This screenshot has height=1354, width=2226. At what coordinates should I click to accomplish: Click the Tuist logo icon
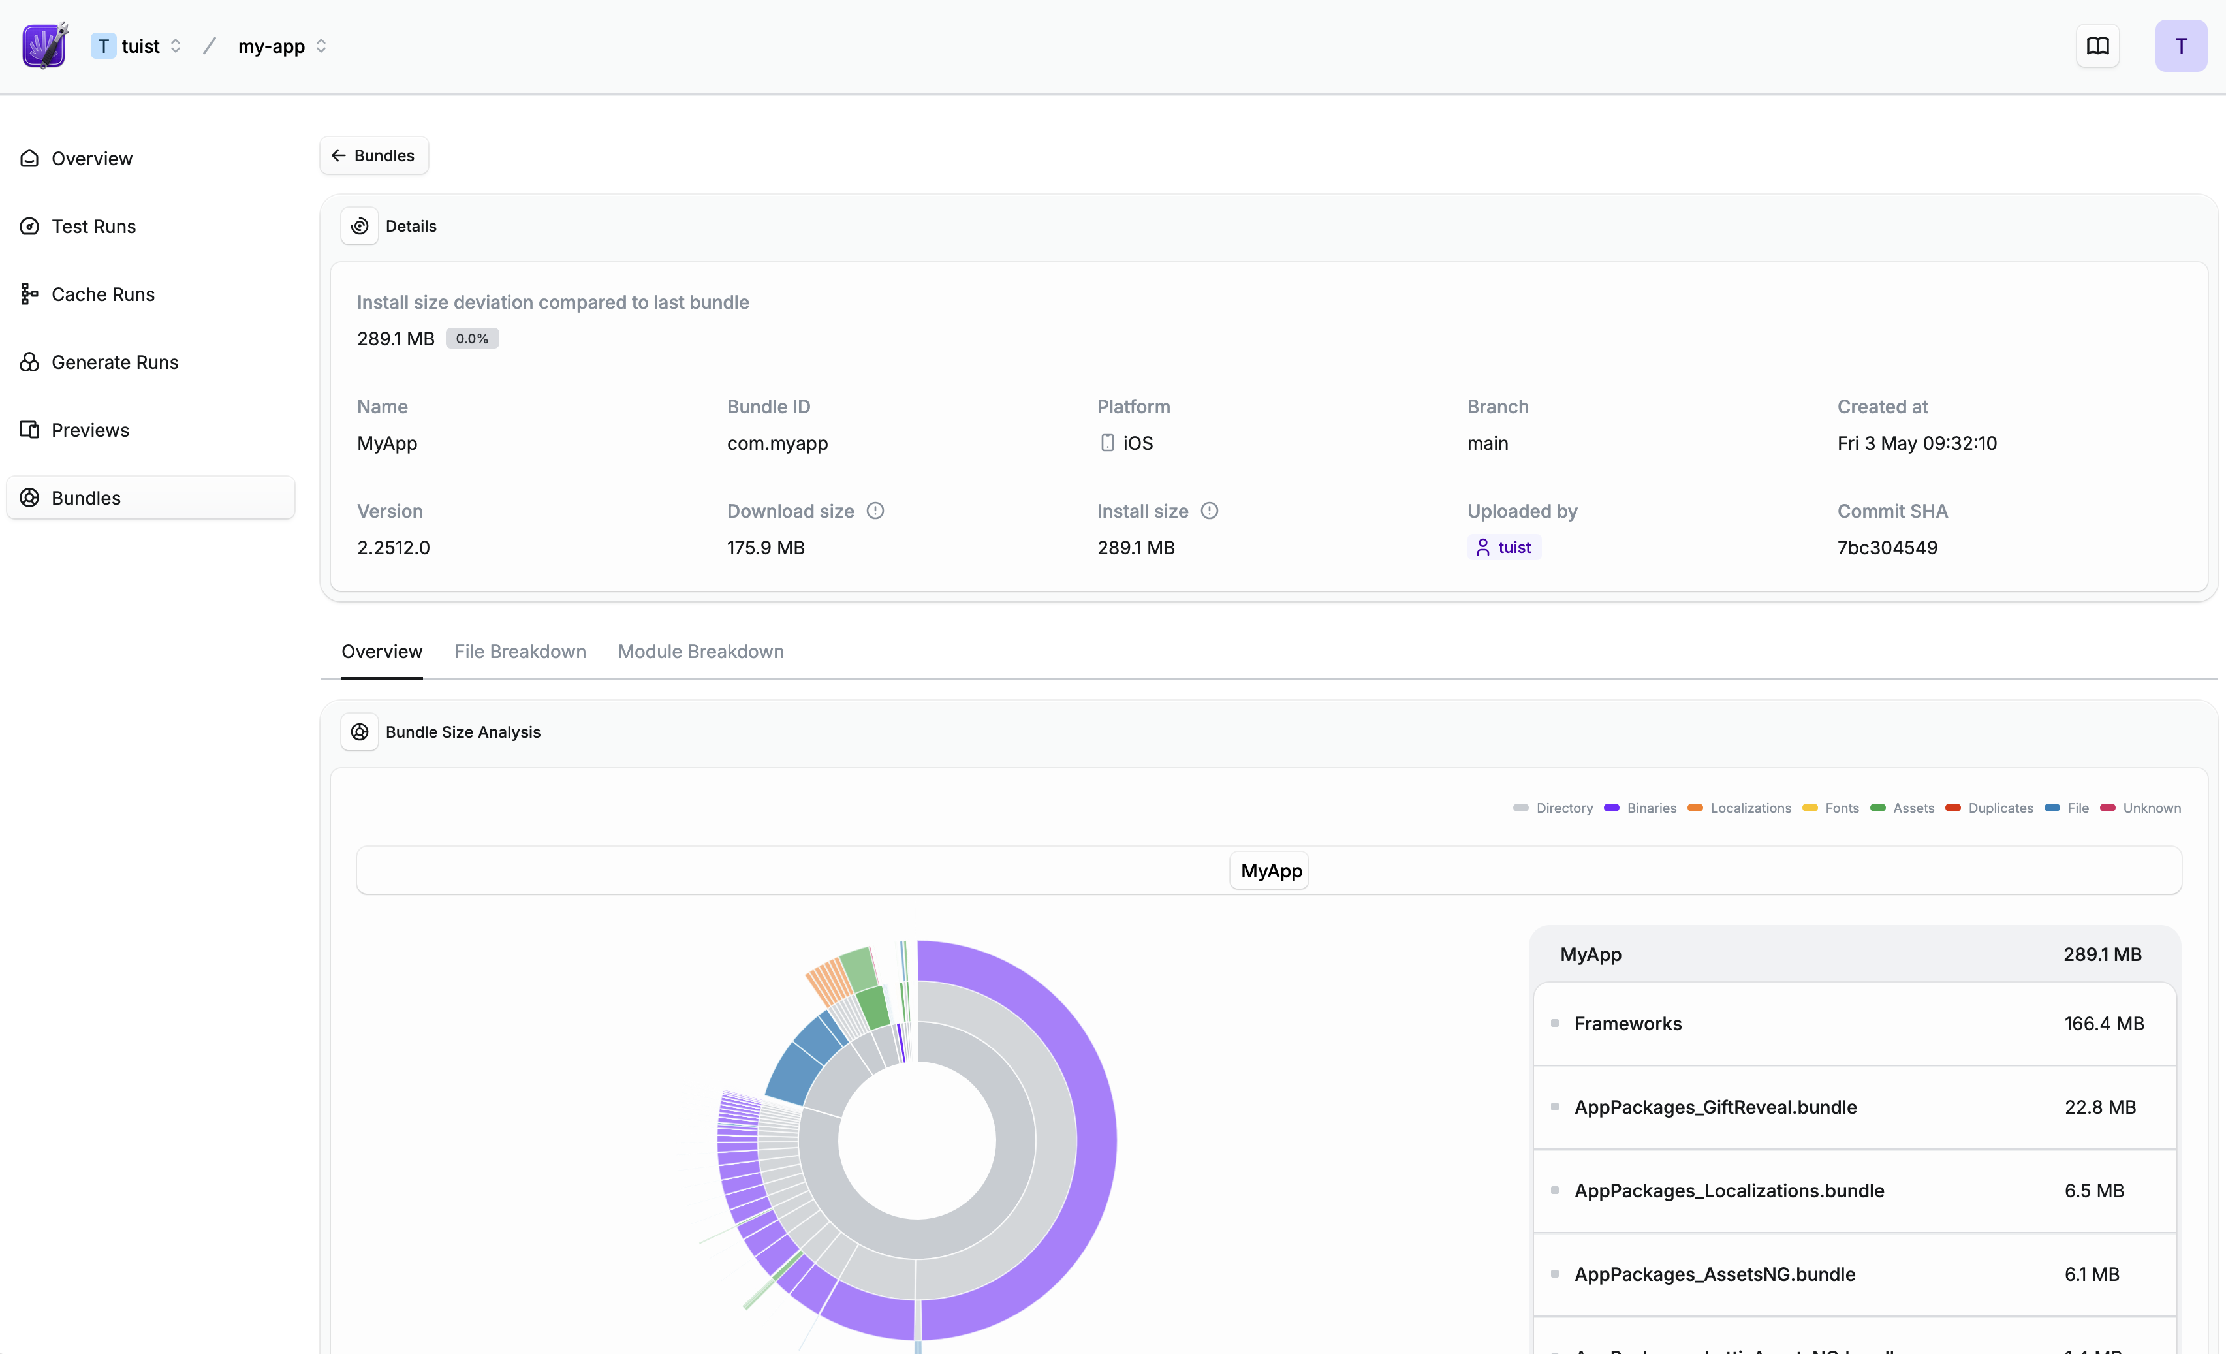click(44, 46)
